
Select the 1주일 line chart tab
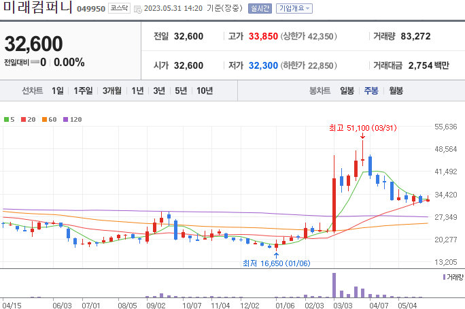click(x=84, y=91)
